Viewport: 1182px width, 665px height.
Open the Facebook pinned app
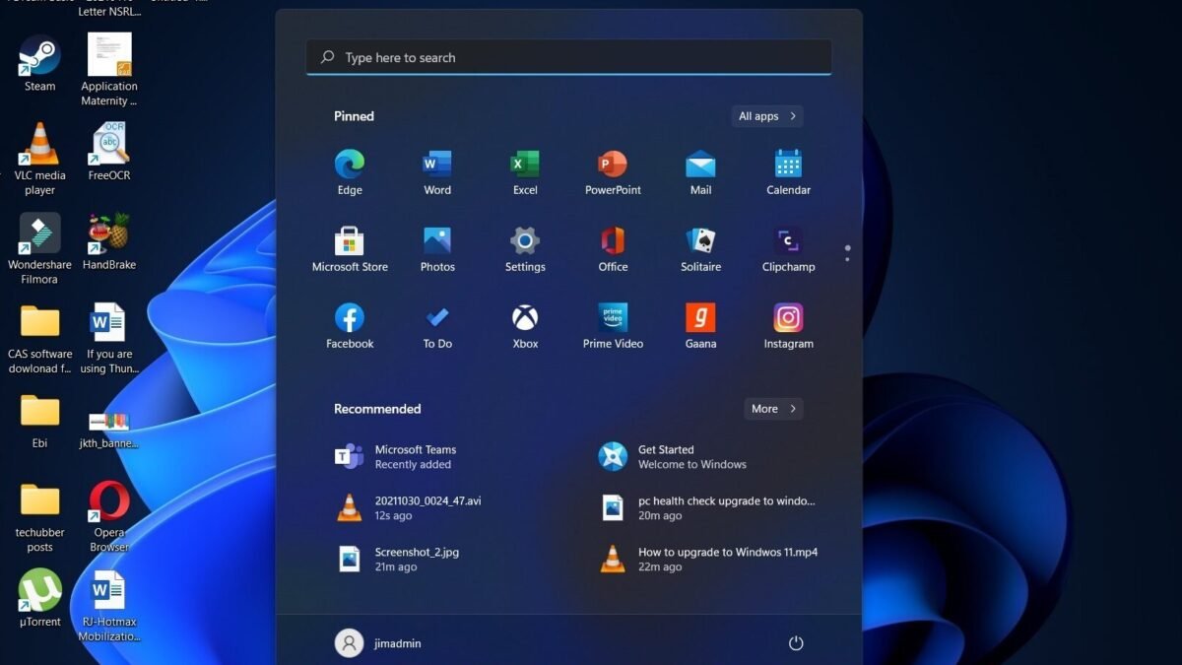(350, 326)
